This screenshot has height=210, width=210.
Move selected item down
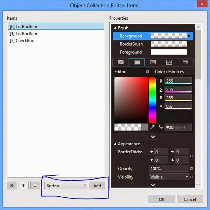pos(35,185)
